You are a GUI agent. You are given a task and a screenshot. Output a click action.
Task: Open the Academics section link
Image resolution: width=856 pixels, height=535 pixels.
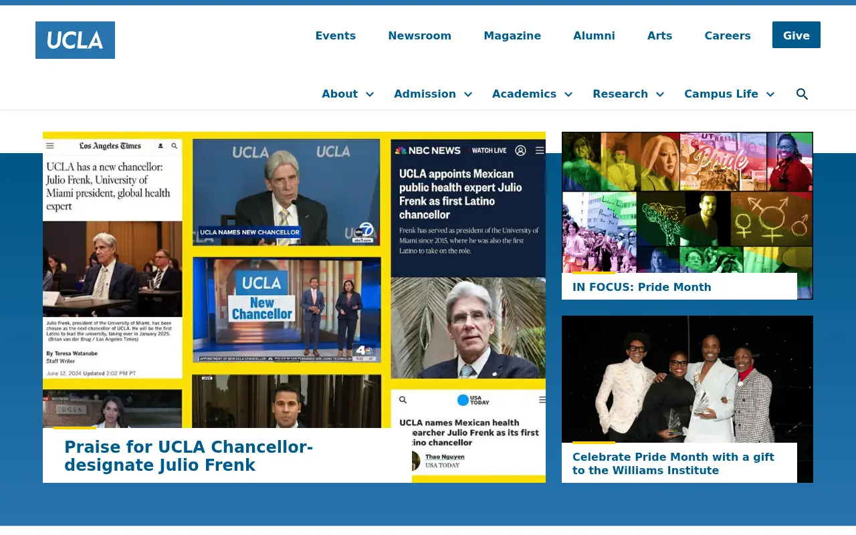pos(524,94)
